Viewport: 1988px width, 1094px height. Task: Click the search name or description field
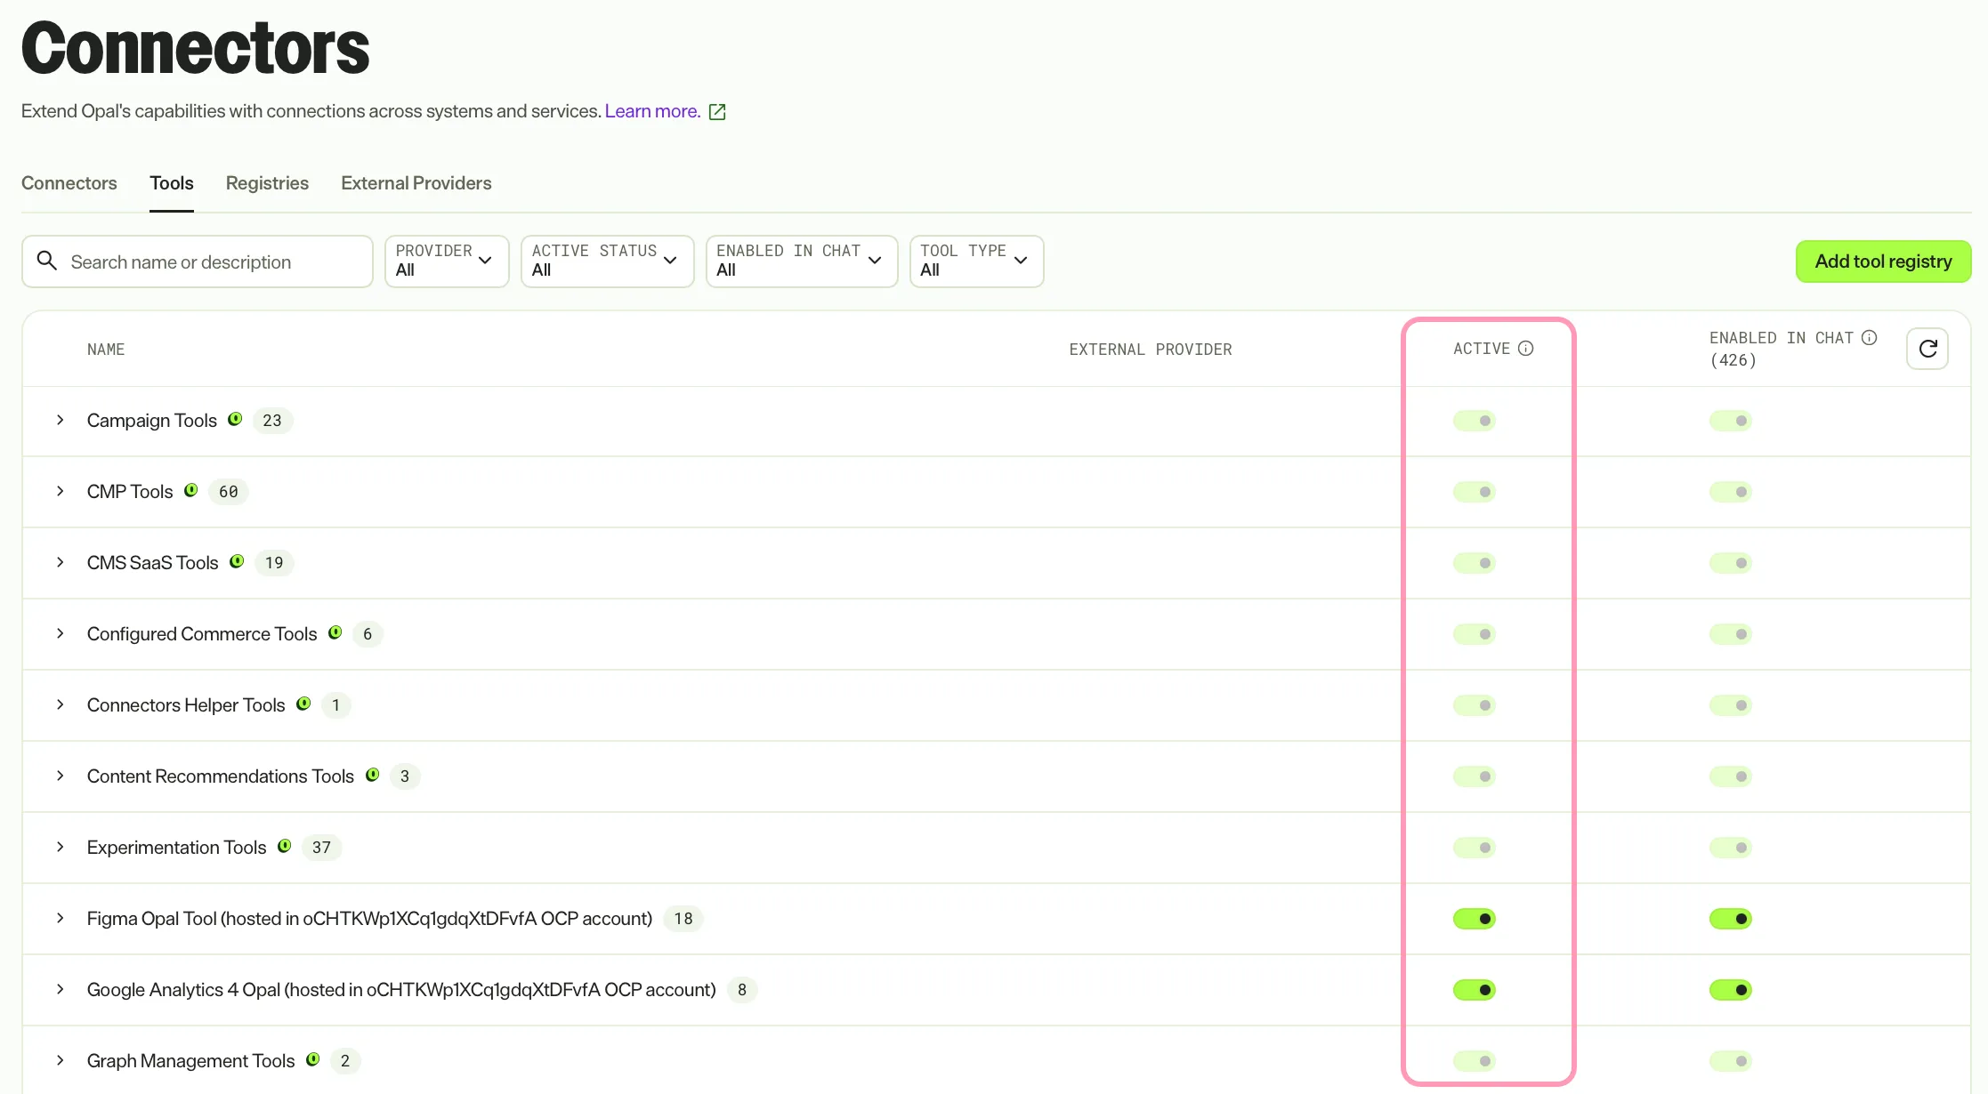pos(198,261)
